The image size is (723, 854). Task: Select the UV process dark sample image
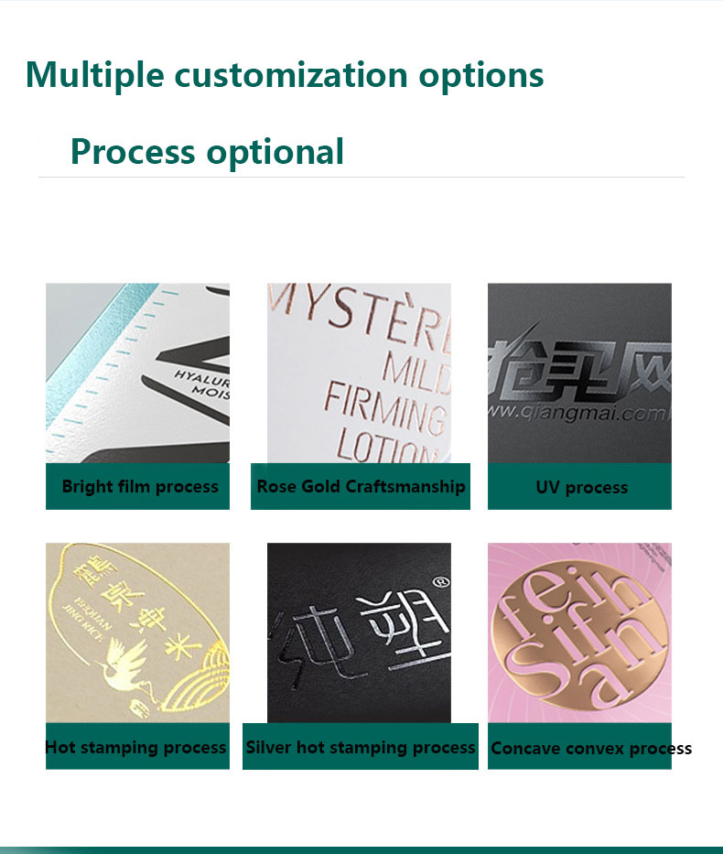pos(579,373)
